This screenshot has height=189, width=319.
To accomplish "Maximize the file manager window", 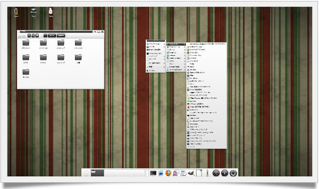I will [x=99, y=31].
